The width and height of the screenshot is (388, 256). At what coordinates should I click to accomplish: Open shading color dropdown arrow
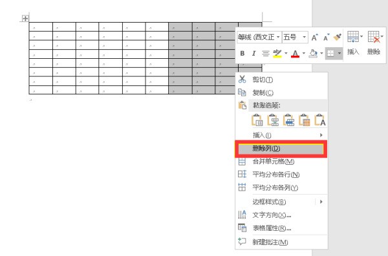[321, 53]
